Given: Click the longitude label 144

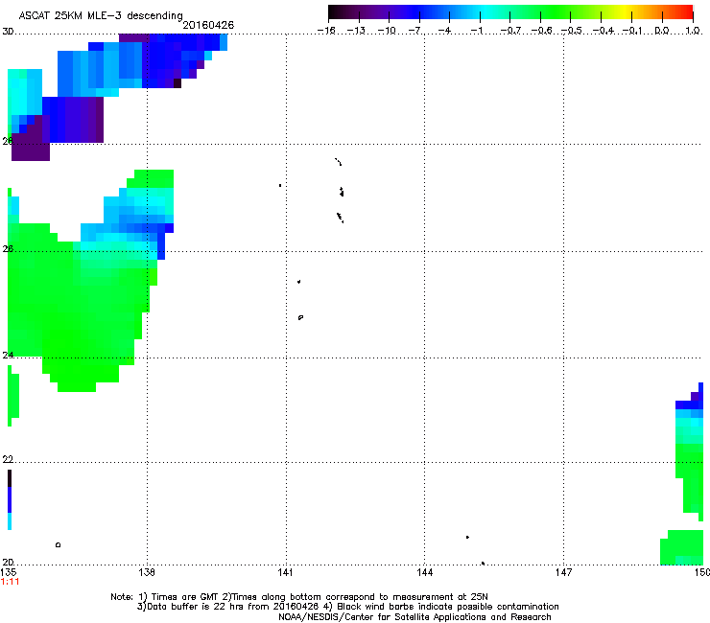Looking at the screenshot, I should (x=424, y=572).
